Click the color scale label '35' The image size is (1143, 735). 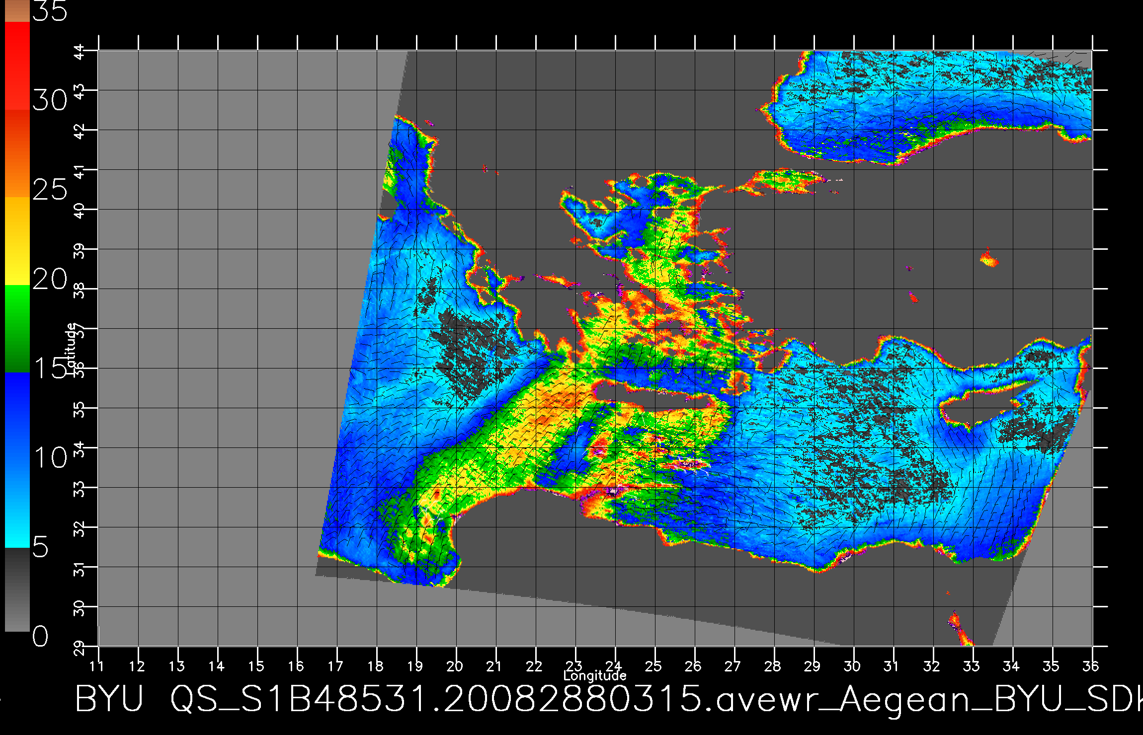pos(50,11)
